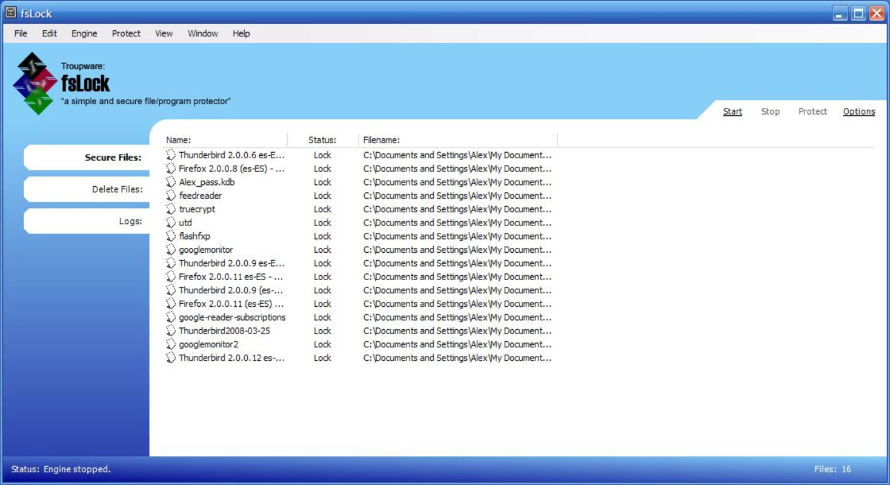The width and height of the screenshot is (890, 485).
Task: Select the feedreader entry
Action: 201,196
